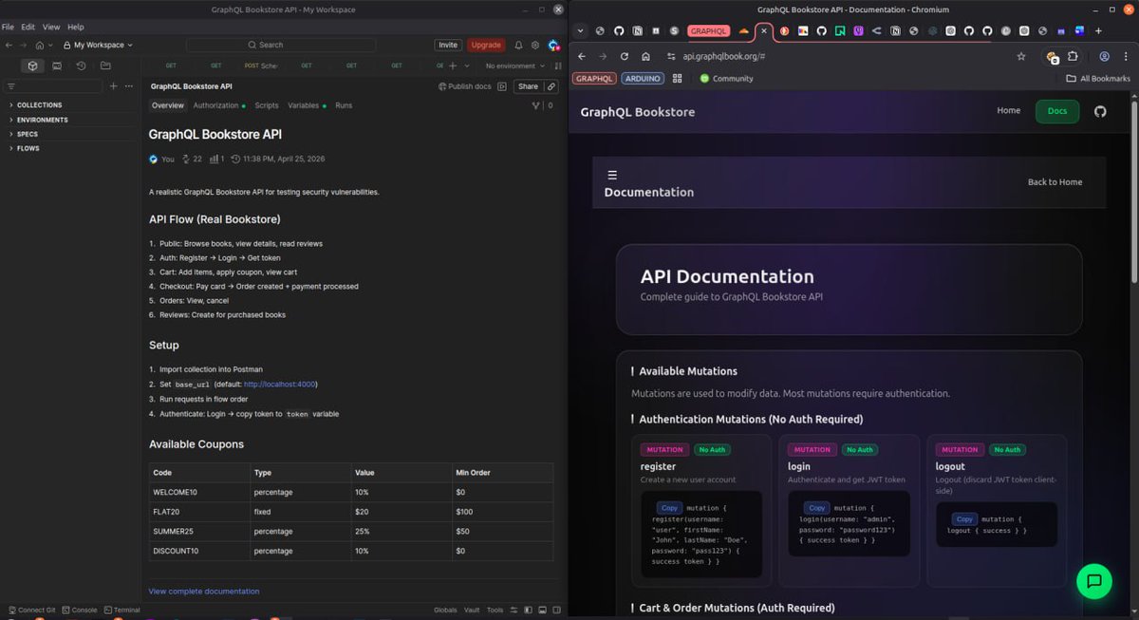The image size is (1139, 620).
Task: Open the My Workspace dropdown
Action: click(98, 45)
